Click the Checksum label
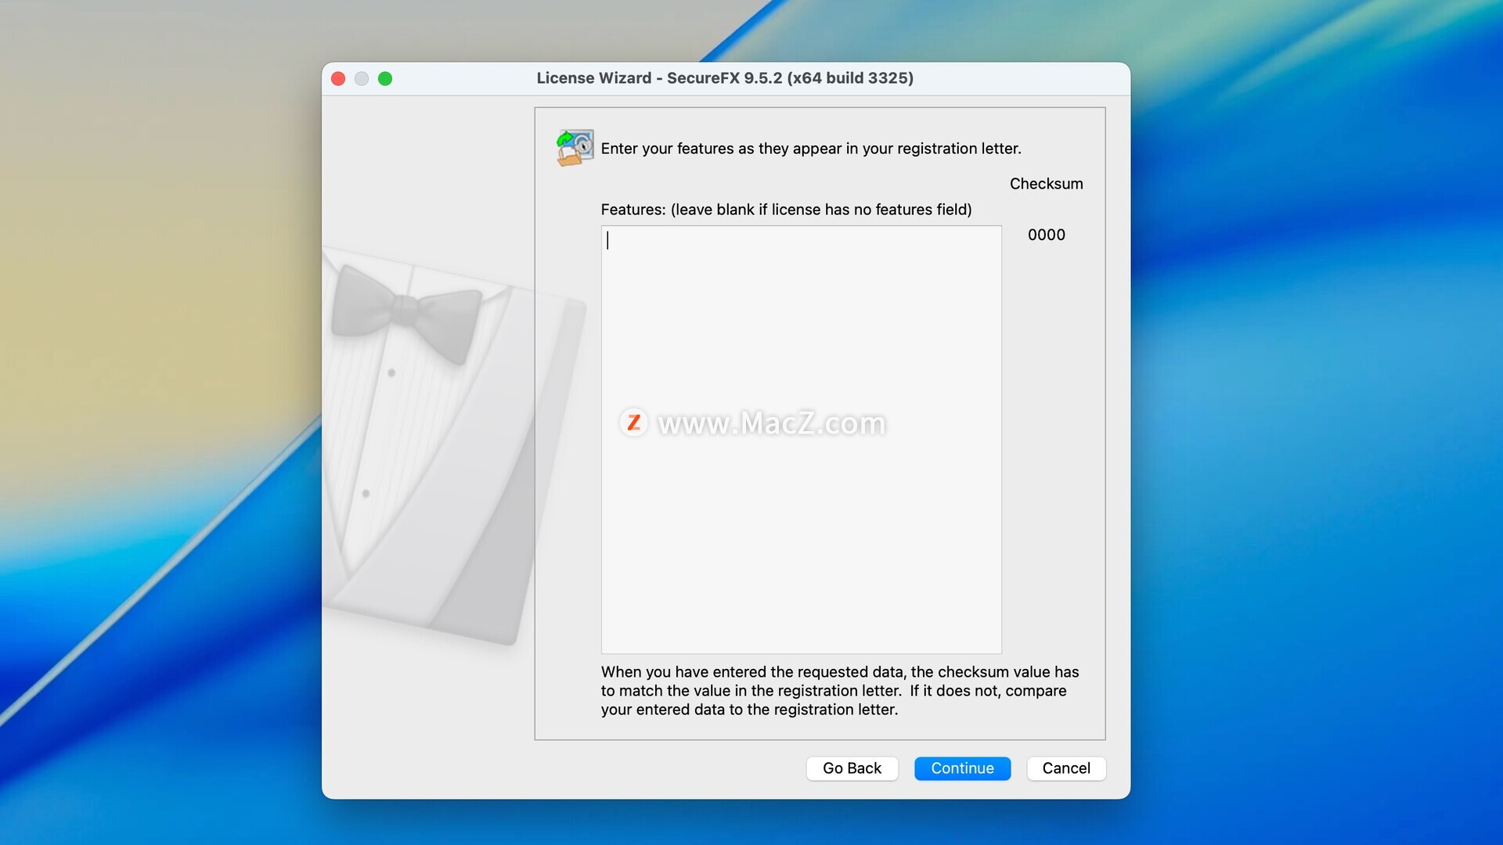 coord(1047,184)
